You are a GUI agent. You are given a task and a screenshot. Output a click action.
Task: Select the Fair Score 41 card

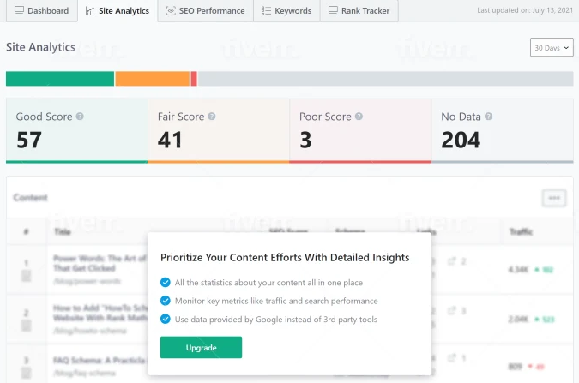219,130
